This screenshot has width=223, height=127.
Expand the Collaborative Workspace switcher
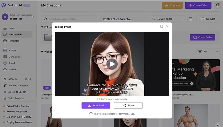click(x=33, y=17)
